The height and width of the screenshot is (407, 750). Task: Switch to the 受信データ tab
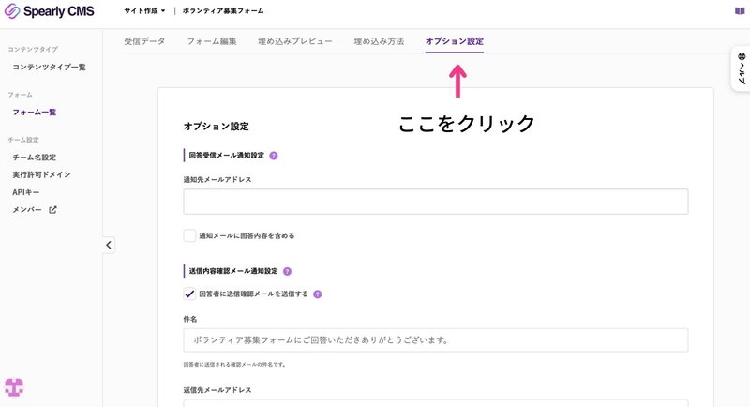coord(144,41)
